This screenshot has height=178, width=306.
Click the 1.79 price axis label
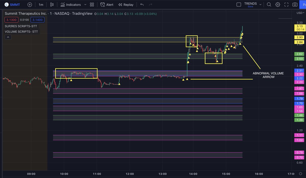pyautogui.click(x=299, y=99)
